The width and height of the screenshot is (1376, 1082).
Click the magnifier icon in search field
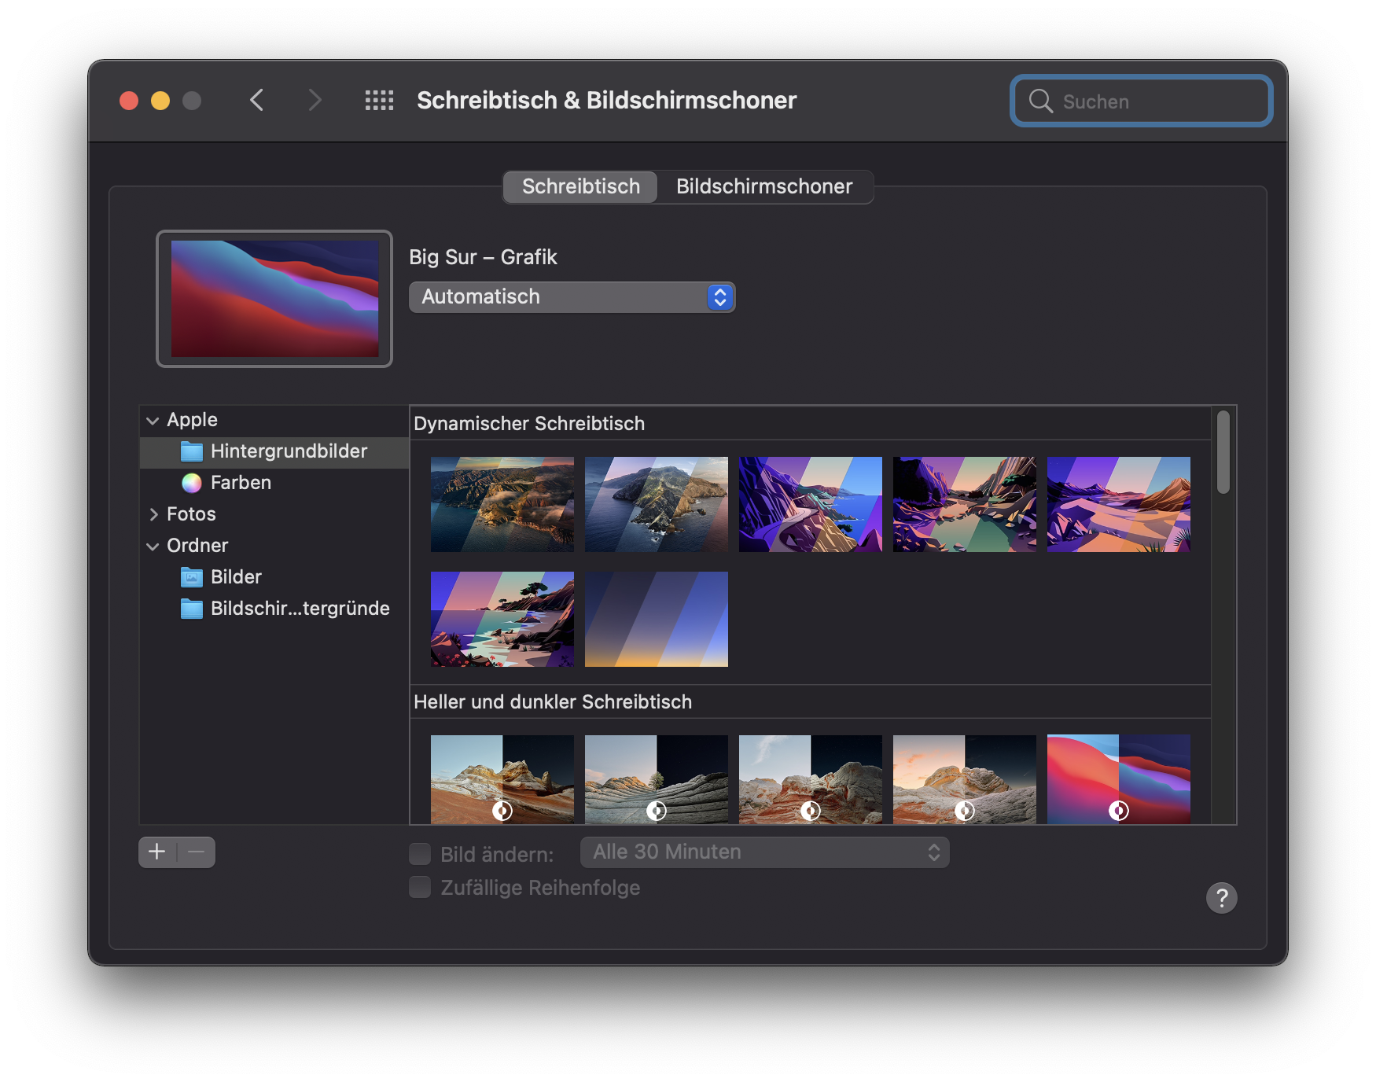(1041, 101)
